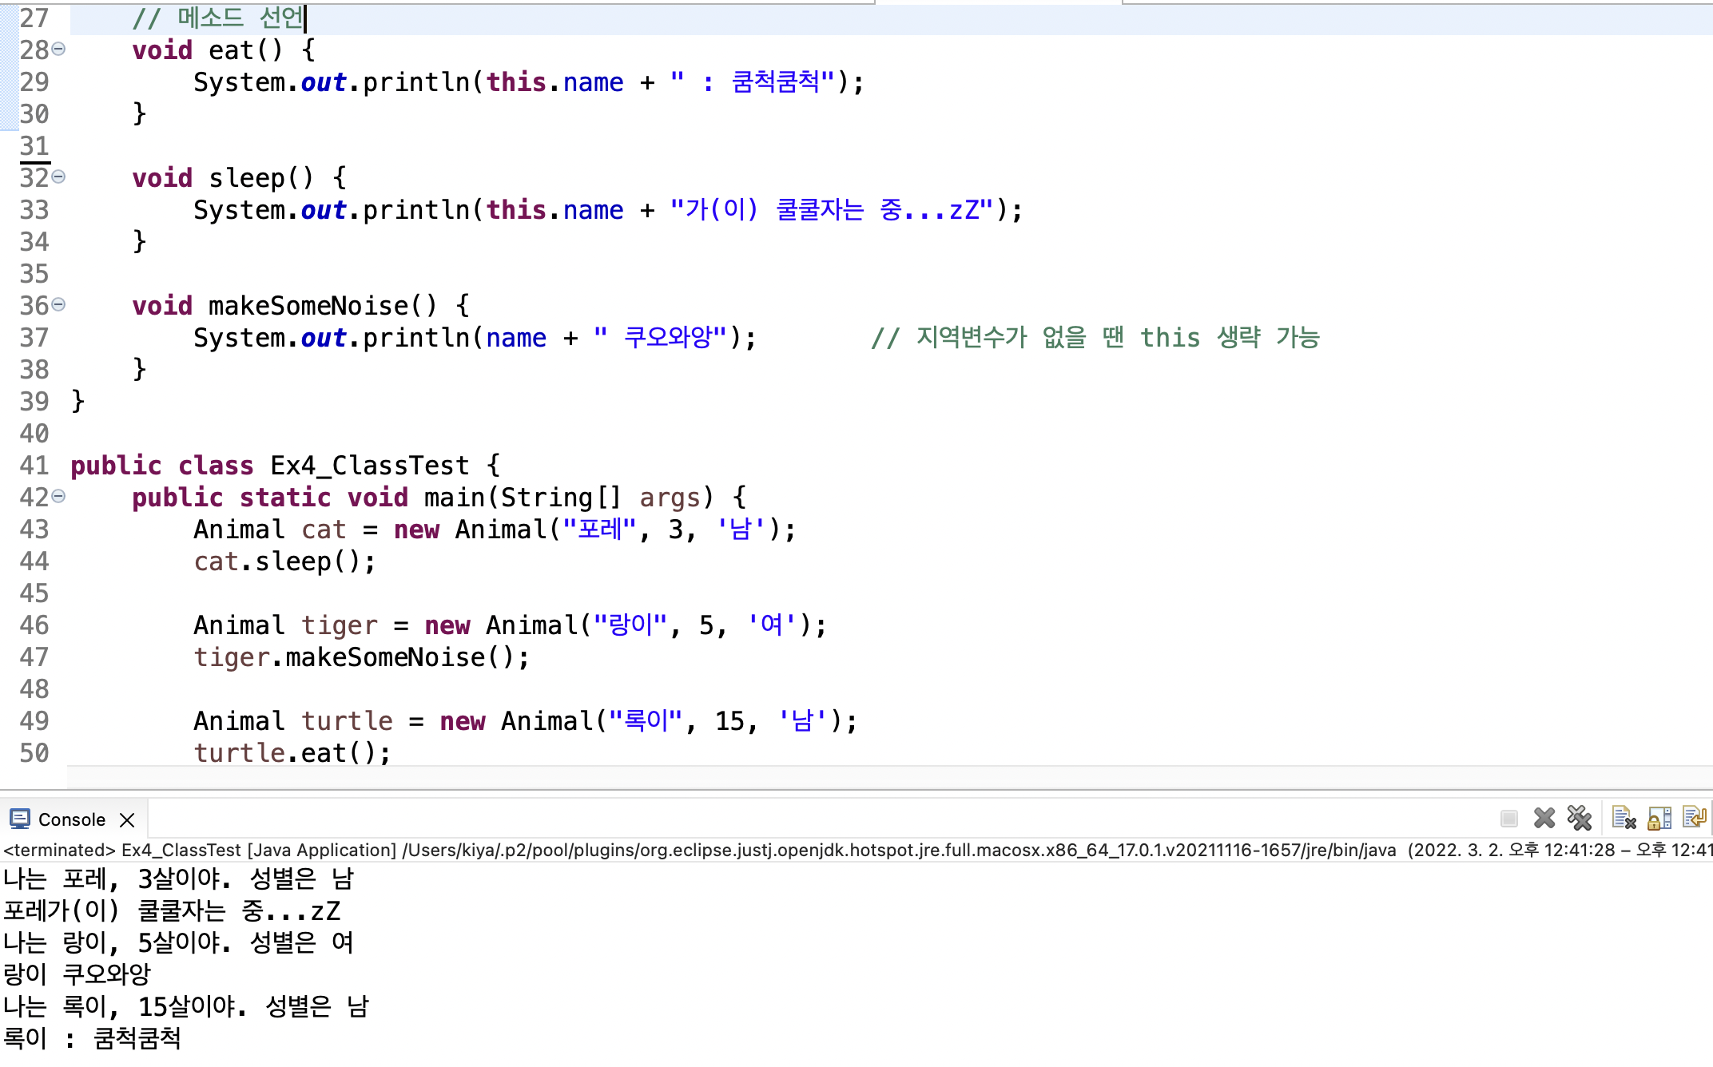The height and width of the screenshot is (1067, 1713).
Task: Click the editor horizontal scrollbar
Action: click(879, 776)
